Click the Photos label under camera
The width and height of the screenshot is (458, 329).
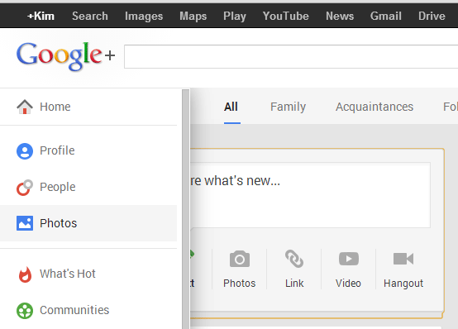(x=240, y=284)
